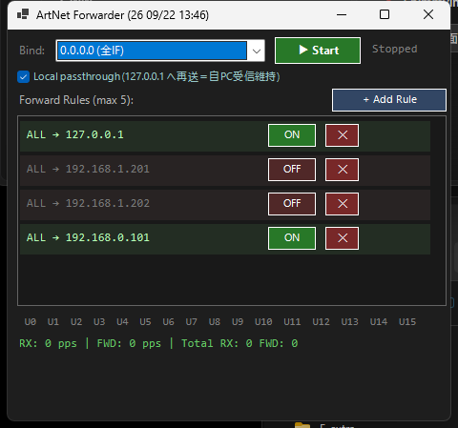Image resolution: width=458 pixels, height=428 pixels.
Task: Minimize the ArtNet Forwarder window
Action: tap(342, 14)
